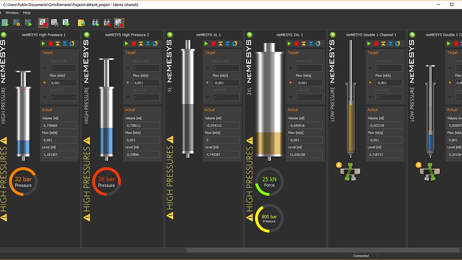462x260 pixels.
Task: Open the Help menu
Action: 27,13
